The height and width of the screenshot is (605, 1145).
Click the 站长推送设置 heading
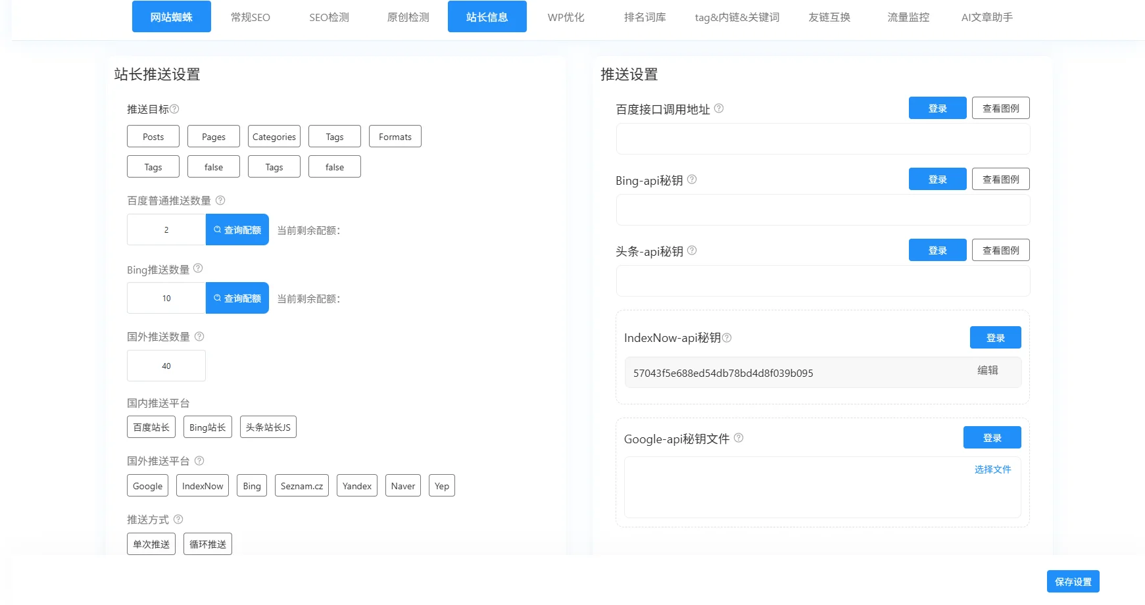tap(157, 74)
